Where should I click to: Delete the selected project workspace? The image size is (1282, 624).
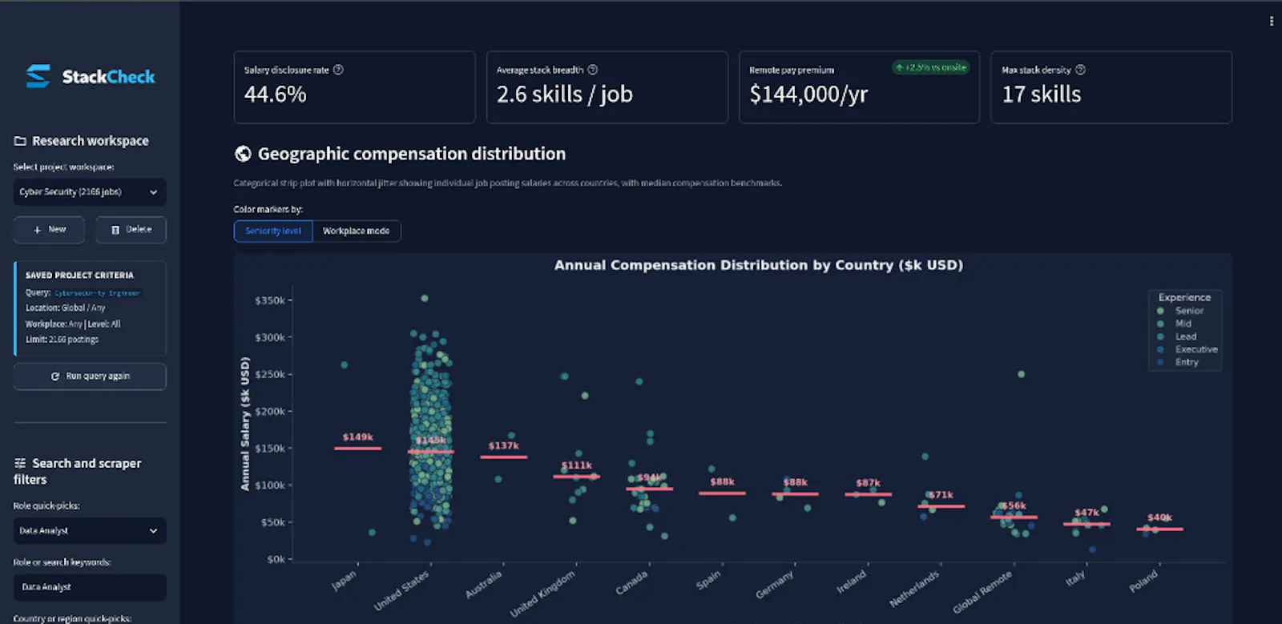tap(131, 230)
